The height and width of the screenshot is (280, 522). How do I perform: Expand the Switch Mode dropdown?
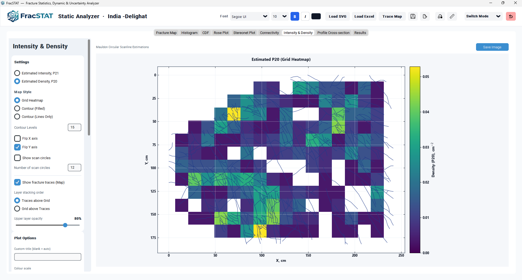[x=483, y=16]
